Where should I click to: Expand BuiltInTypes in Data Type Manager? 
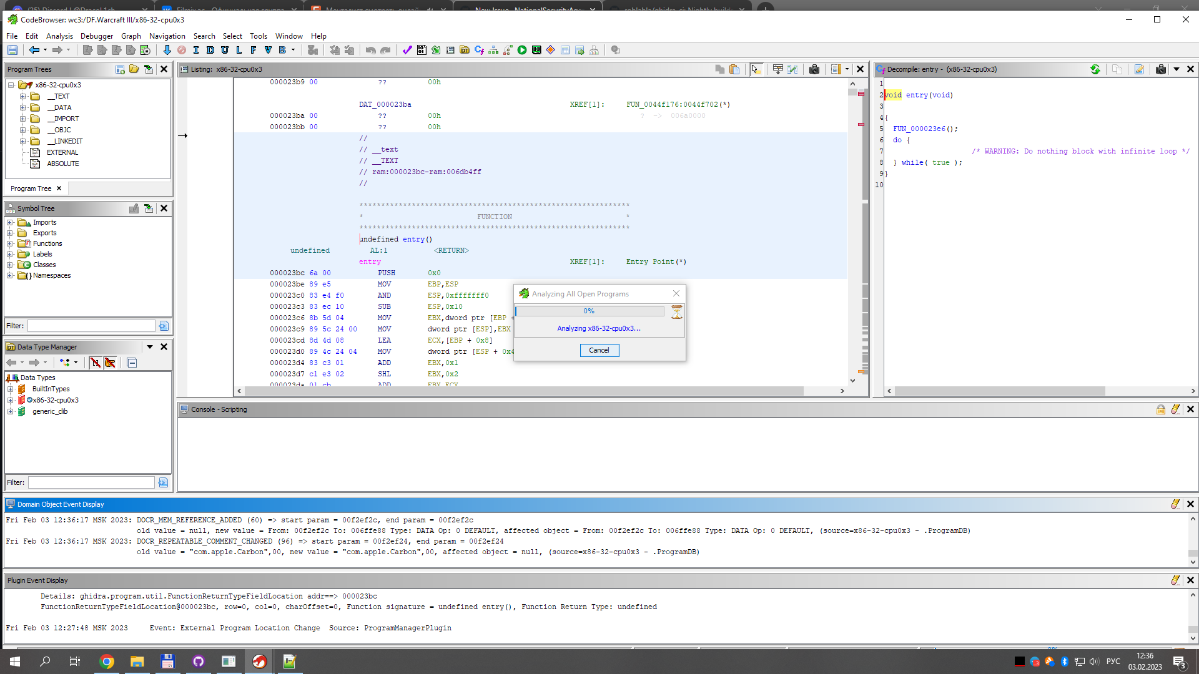[x=10, y=389]
